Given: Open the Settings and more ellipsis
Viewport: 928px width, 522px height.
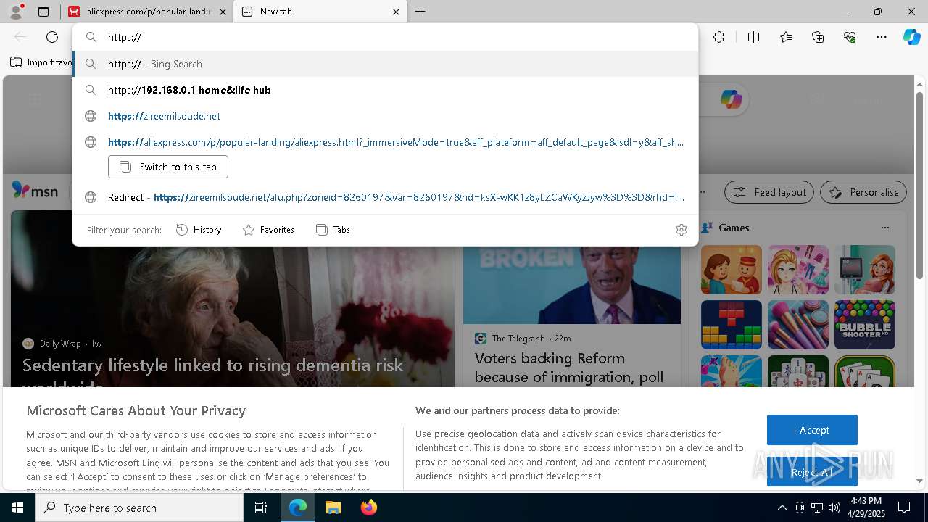Looking at the screenshot, I should point(882,37).
